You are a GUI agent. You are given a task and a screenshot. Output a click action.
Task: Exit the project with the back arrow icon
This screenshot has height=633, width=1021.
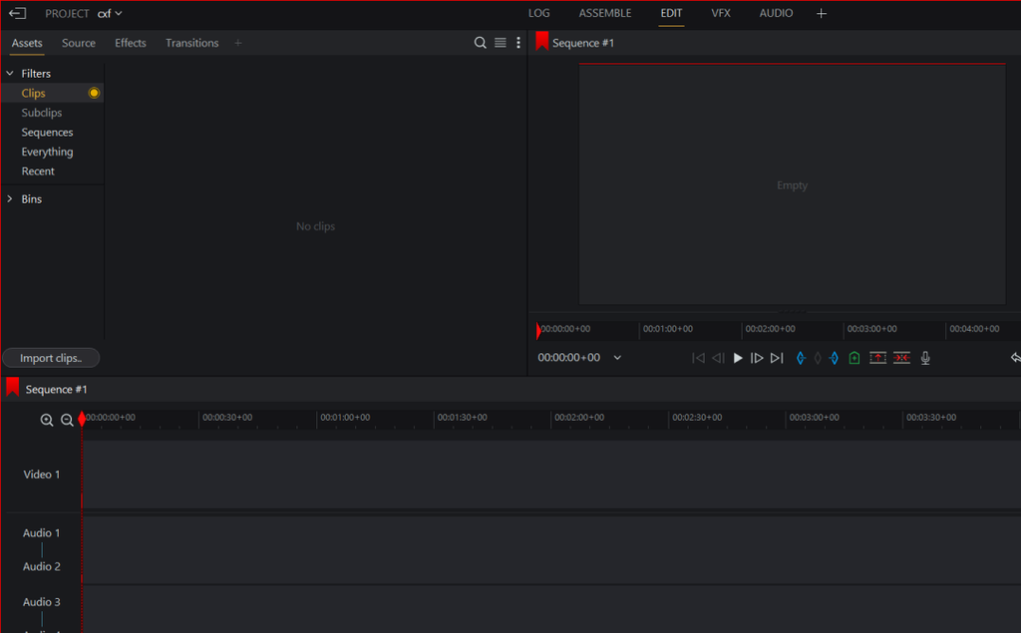pos(18,13)
